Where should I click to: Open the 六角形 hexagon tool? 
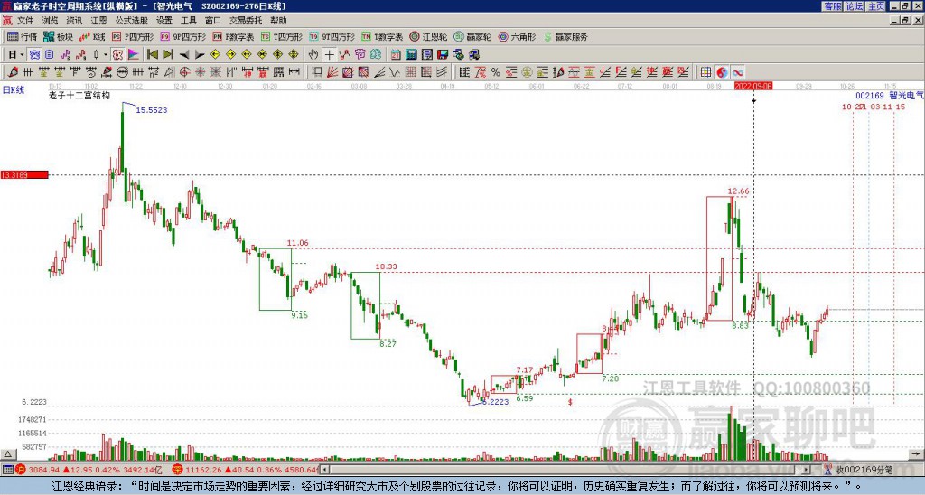pyautogui.click(x=516, y=37)
